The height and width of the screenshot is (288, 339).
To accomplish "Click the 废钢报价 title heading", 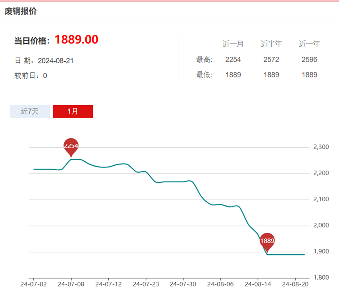I will 21,11.
